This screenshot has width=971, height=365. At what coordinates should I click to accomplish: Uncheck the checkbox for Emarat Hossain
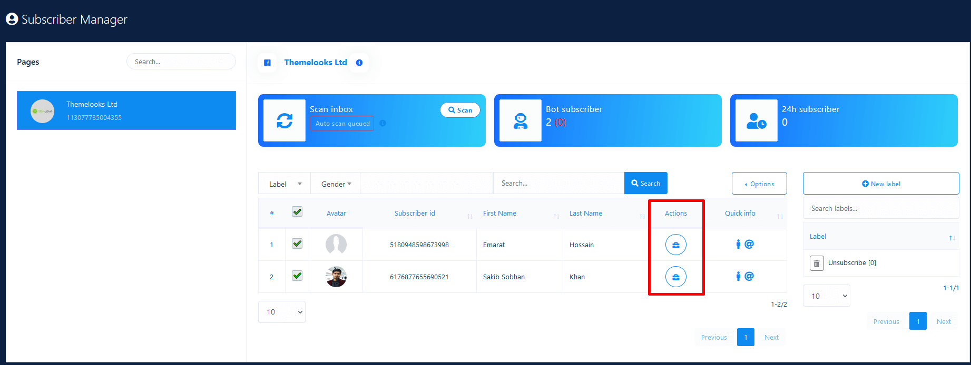click(x=297, y=244)
